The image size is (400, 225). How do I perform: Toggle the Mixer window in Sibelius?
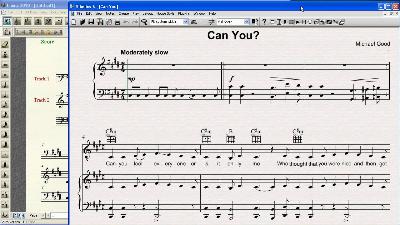pos(304,22)
